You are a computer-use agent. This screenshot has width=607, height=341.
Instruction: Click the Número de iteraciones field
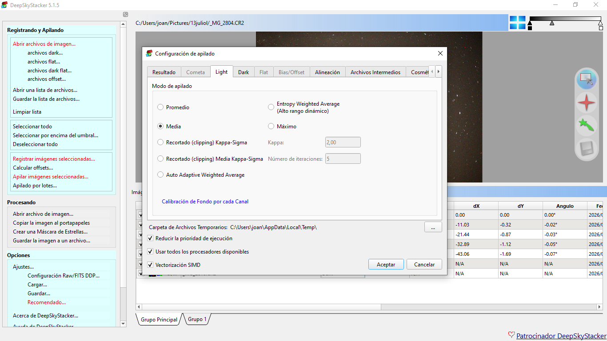click(x=343, y=159)
